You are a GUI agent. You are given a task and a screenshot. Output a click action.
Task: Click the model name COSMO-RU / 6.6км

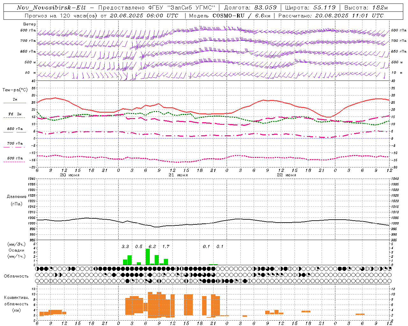[x=241, y=16]
